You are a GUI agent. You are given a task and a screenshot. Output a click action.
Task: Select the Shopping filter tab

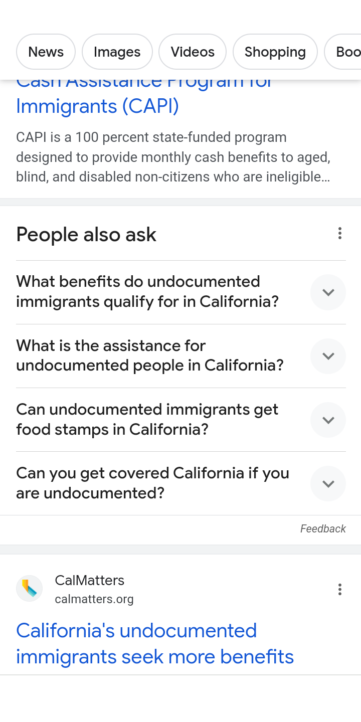[x=275, y=52]
